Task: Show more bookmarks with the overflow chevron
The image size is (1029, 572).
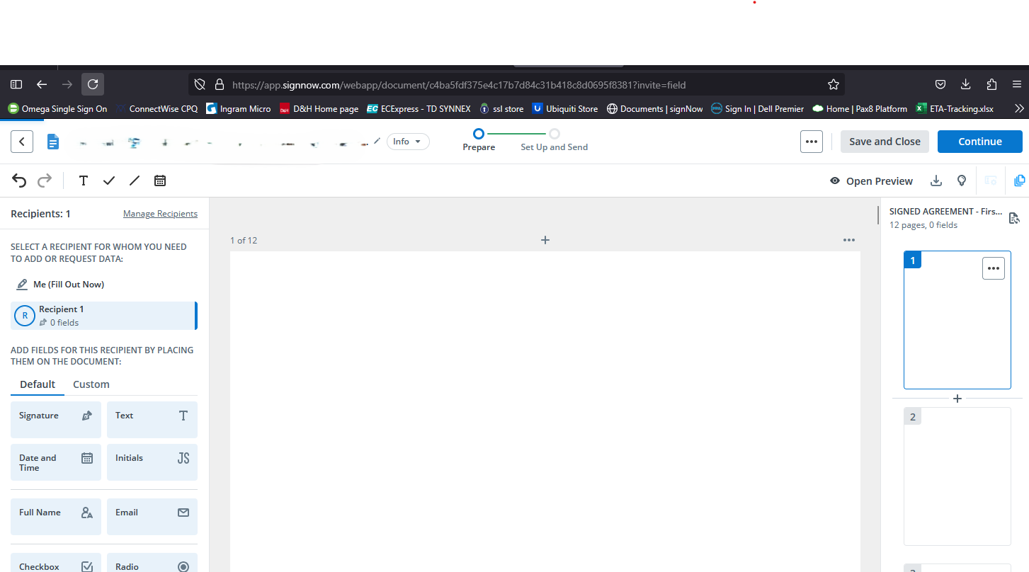Action: (1019, 108)
